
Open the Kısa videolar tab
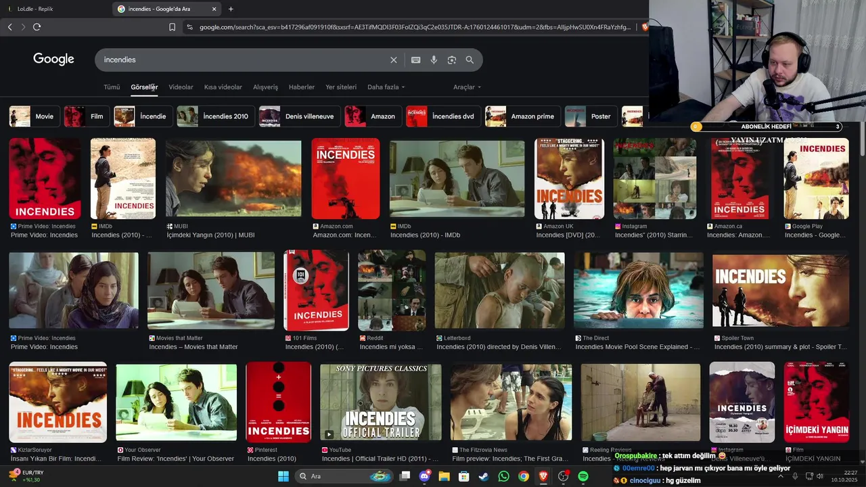[223, 87]
